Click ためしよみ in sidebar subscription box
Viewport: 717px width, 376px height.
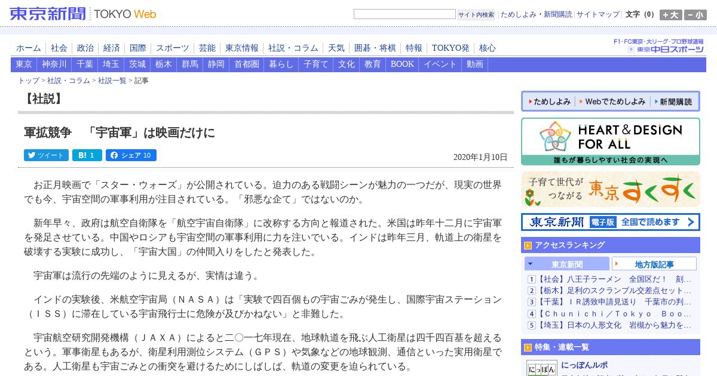point(549,101)
